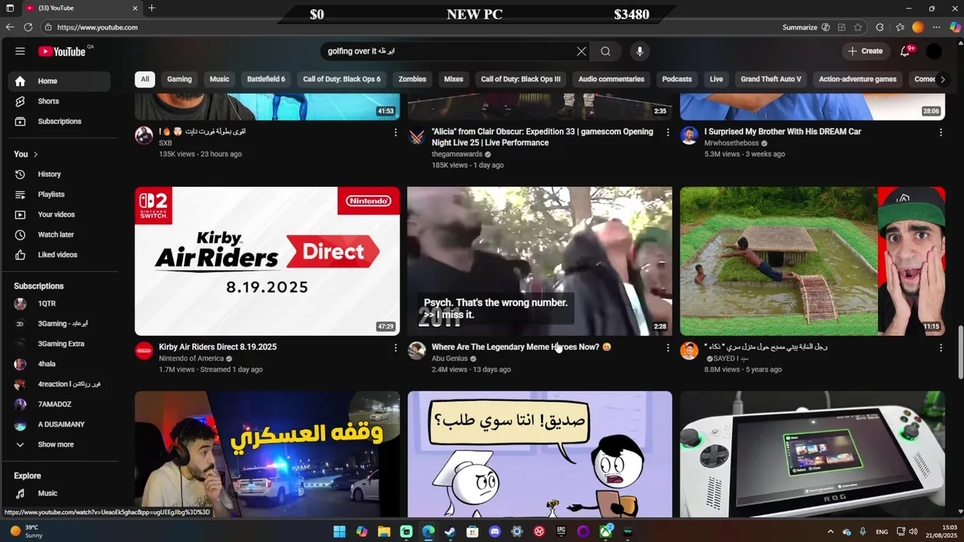Select the Battlefield 6 filter chip

click(x=266, y=79)
